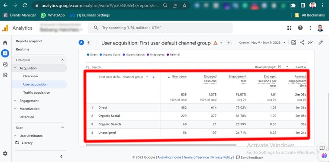The width and height of the screenshot is (329, 162).
Task: Toggle the Direct series in chart legend
Action: pyautogui.click(x=92, y=54)
